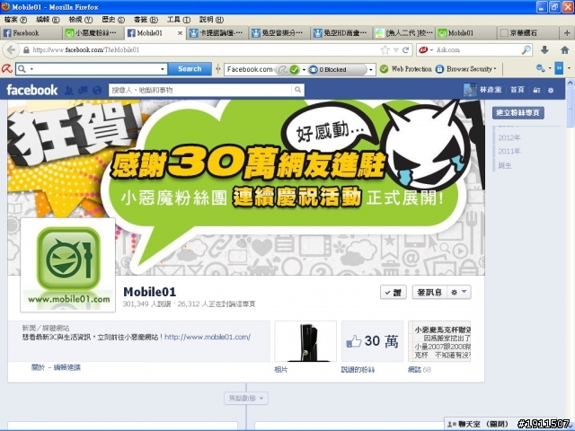This screenshot has height=431, width=575.
Task: Open Facebook friend requests icon
Action: click(x=68, y=90)
